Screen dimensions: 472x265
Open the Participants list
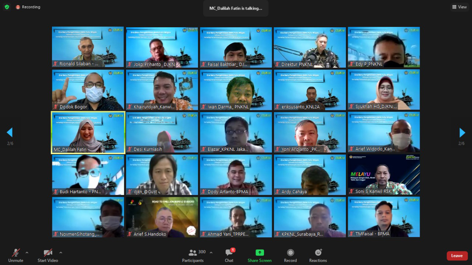(x=193, y=255)
